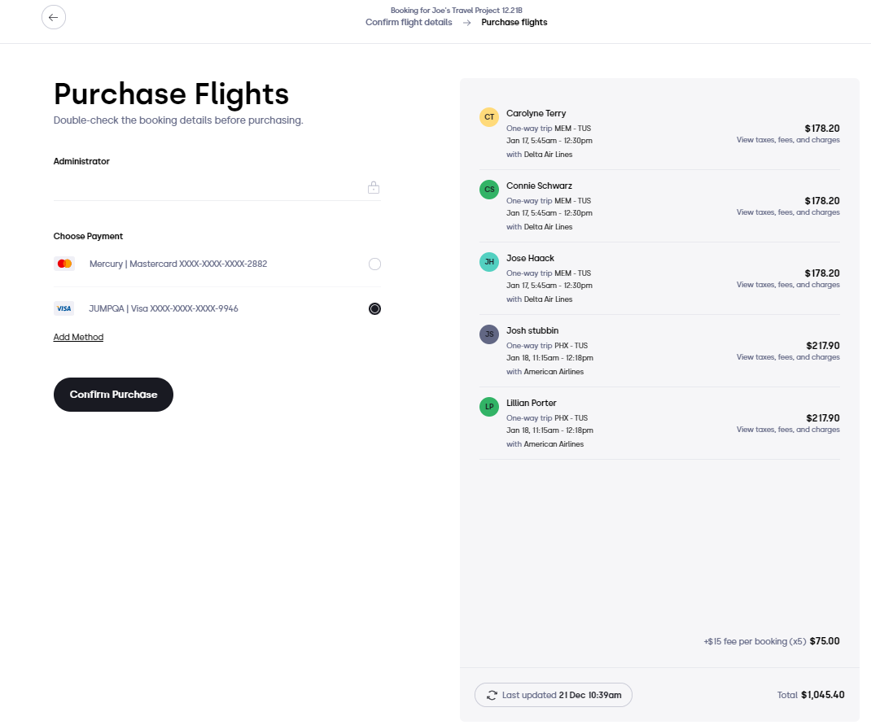Click Josh stubbin's $217.90 price
Screen dimensions: 871x725
(823, 346)
